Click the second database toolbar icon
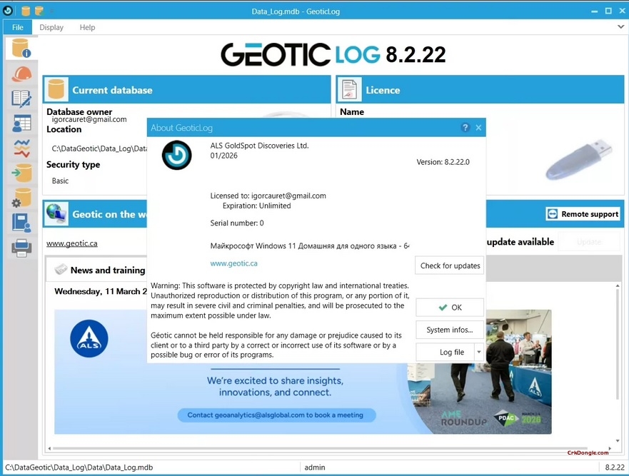The height and width of the screenshot is (476, 629). point(39,11)
